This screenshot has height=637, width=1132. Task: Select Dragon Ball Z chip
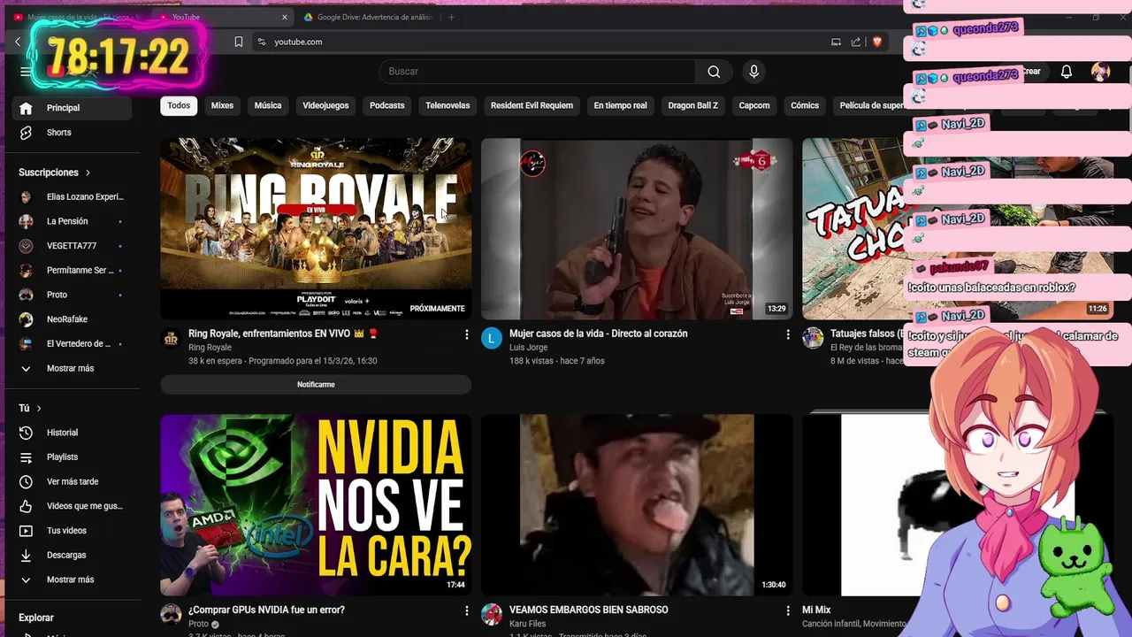692,105
